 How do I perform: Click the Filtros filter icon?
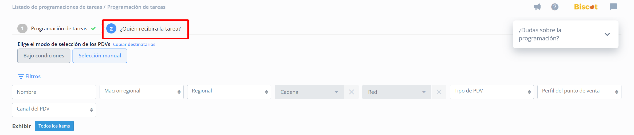point(21,77)
